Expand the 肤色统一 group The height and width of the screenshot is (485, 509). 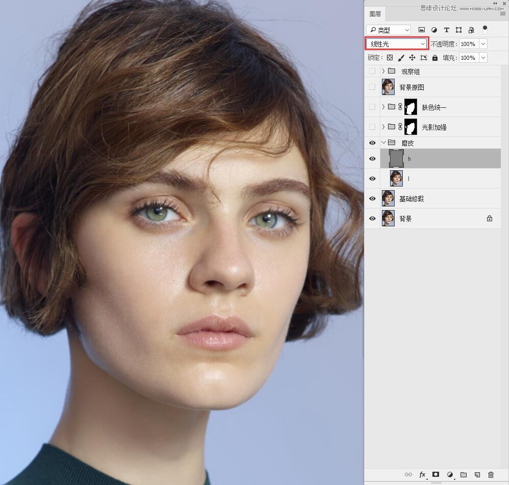click(383, 106)
